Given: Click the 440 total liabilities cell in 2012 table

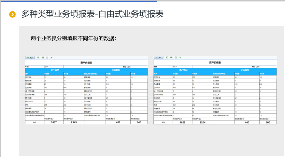Looking at the screenshot, I should click(x=247, y=122).
